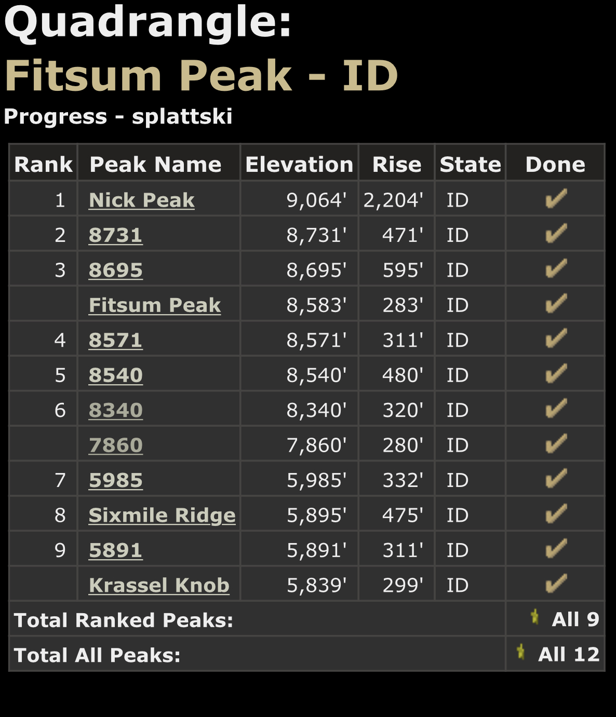The height and width of the screenshot is (717, 616).
Task: Open peak 5891 link
Action: coord(115,550)
